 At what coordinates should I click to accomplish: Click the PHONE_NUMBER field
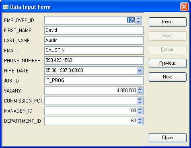tap(94, 61)
